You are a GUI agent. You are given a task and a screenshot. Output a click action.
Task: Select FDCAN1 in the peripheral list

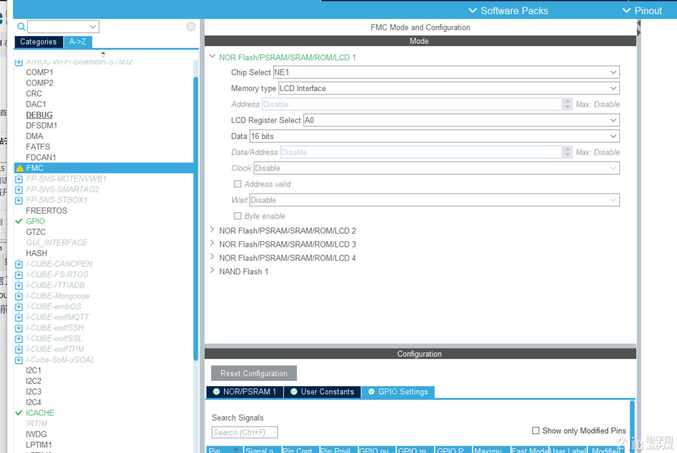[41, 158]
